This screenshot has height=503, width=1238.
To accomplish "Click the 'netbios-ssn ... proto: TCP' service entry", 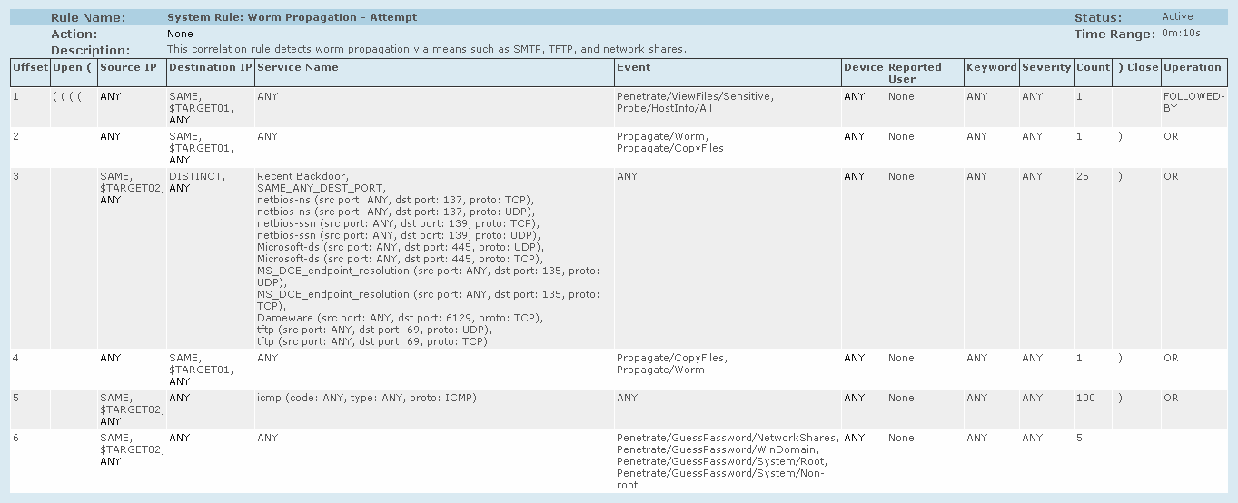I will click(x=398, y=223).
